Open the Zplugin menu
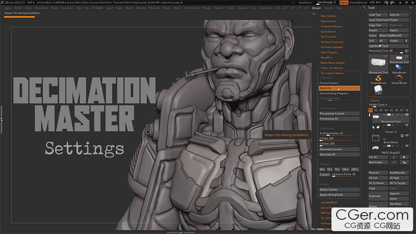The width and height of the screenshot is (416, 234). pos(316,8)
